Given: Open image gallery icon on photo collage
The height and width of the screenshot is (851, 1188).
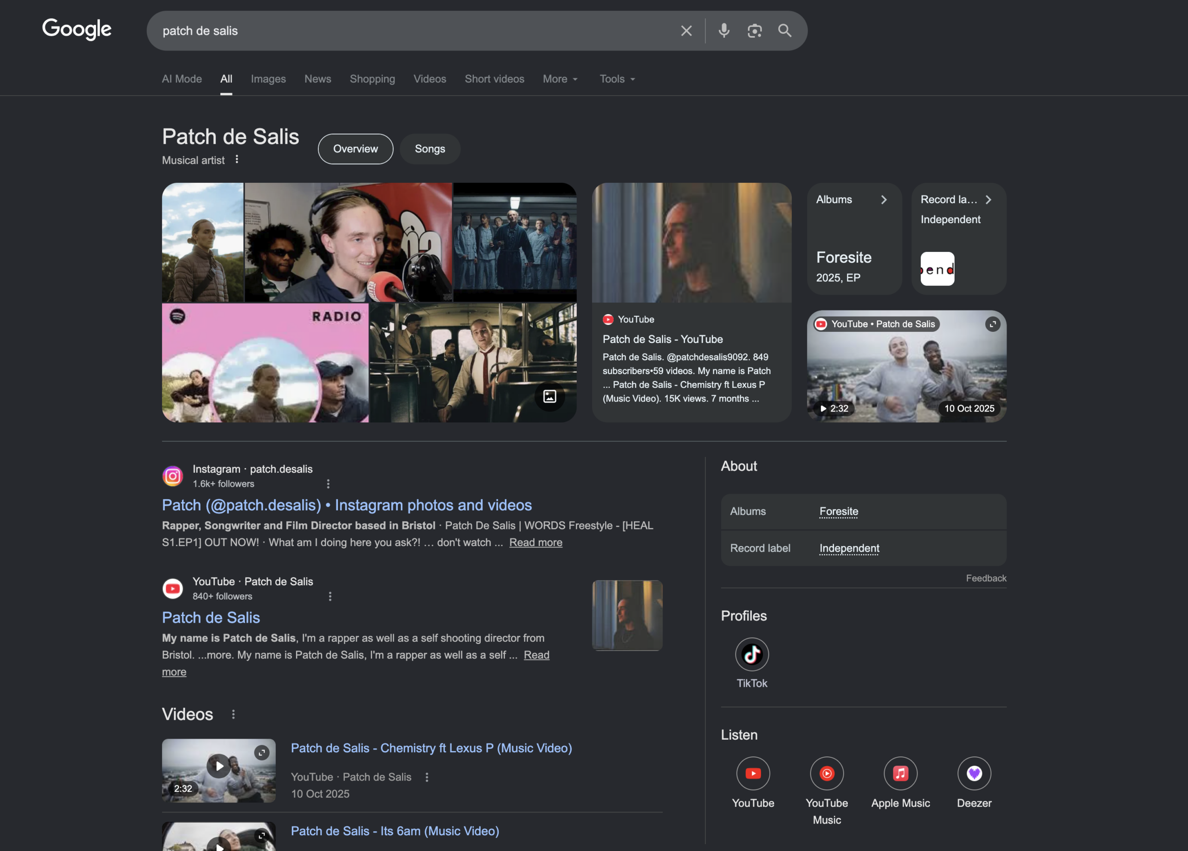Looking at the screenshot, I should [x=549, y=396].
